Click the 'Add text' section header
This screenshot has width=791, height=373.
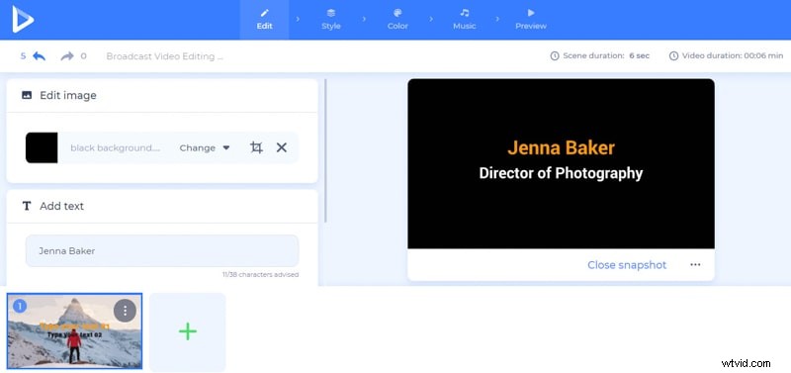coord(162,206)
